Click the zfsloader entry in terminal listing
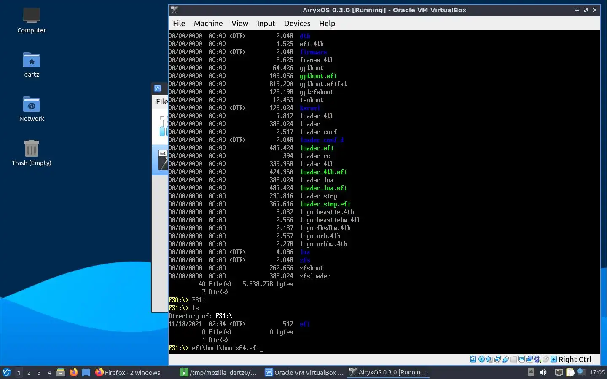The height and width of the screenshot is (379, 607). pos(315,276)
